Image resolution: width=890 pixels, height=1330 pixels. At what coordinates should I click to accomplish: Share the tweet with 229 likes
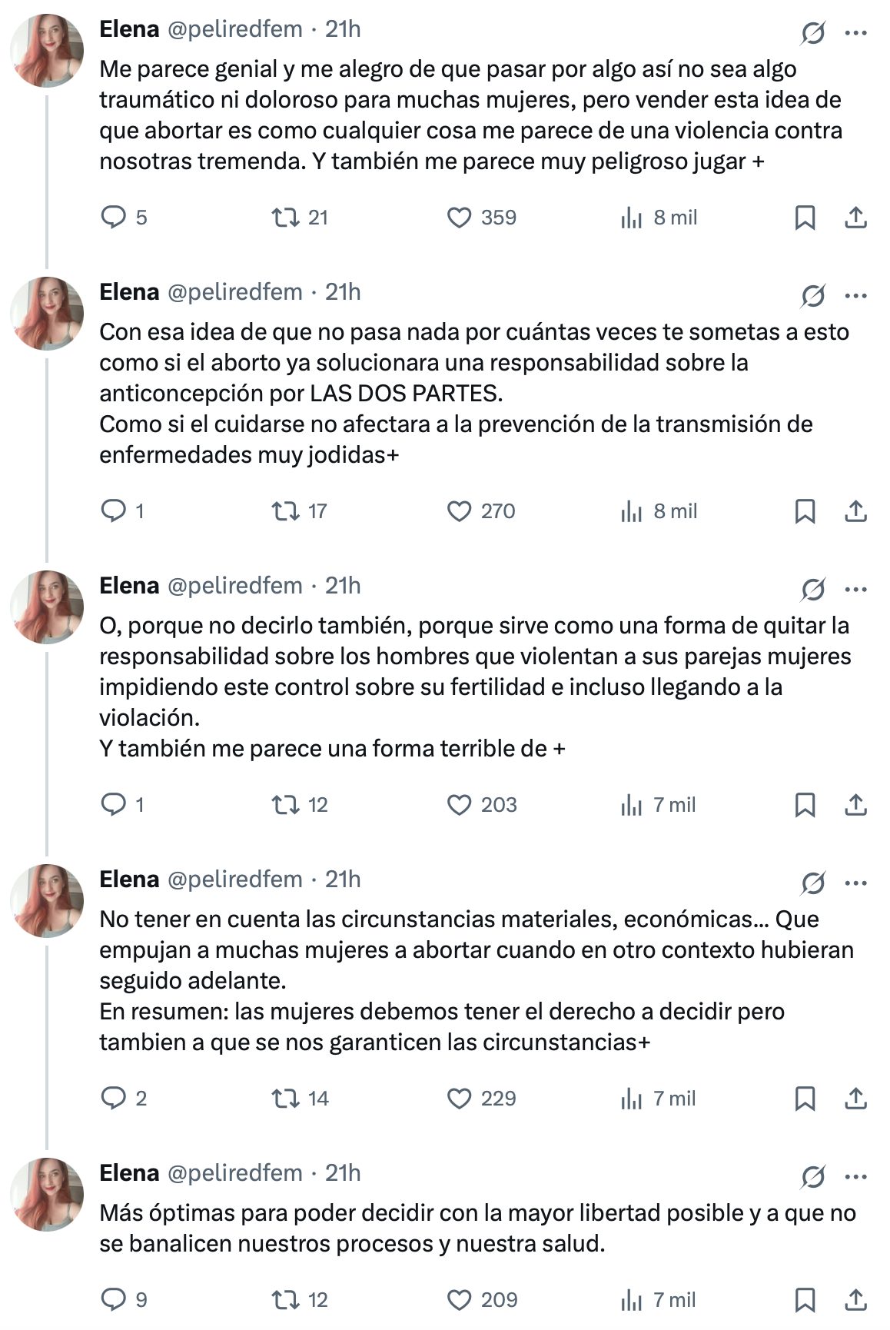click(855, 1099)
